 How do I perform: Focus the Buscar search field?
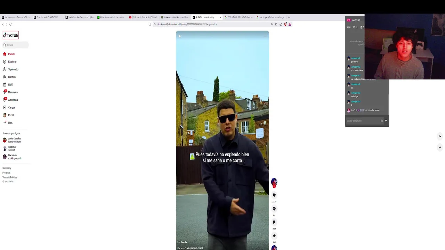[15, 45]
